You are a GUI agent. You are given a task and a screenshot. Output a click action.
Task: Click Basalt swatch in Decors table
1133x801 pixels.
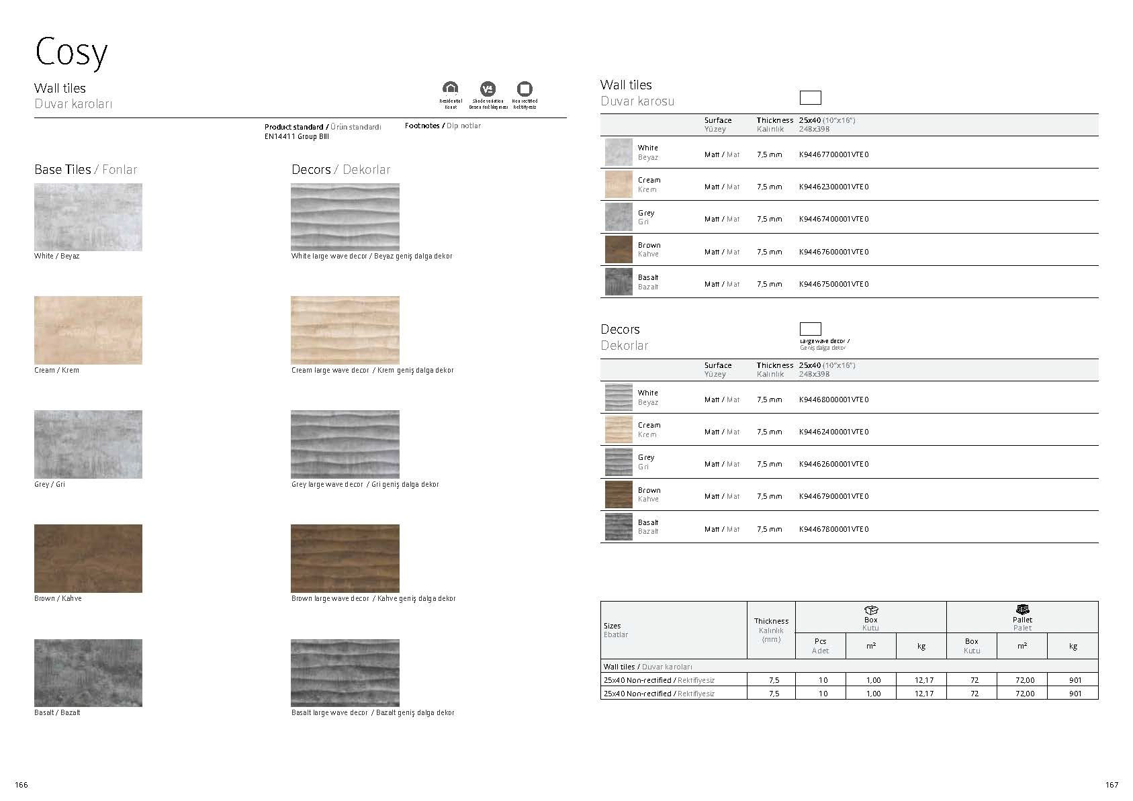coord(619,527)
